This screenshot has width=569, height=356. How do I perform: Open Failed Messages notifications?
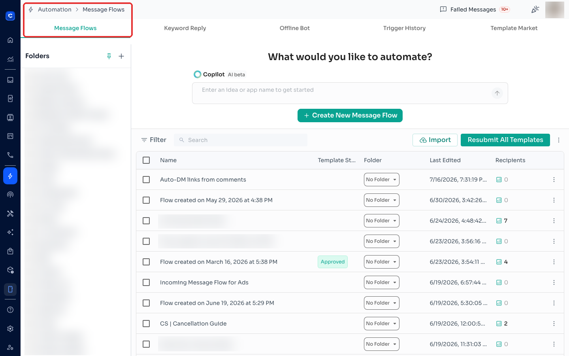(475, 9)
